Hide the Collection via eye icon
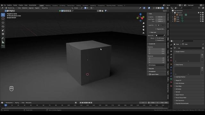The height and width of the screenshot is (115, 205). pos(201,13)
